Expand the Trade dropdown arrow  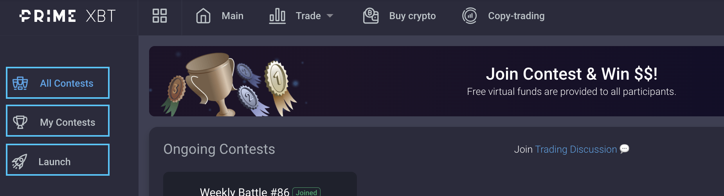pos(330,16)
